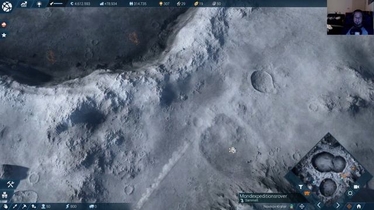Go to previous sector arrow
The image size is (374, 210).
(x=319, y=205)
